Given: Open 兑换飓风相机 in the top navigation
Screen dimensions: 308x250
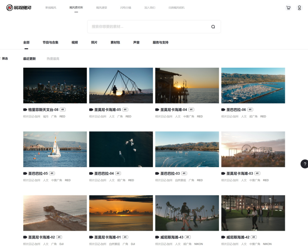Looking at the screenshot, I should click(x=176, y=8).
